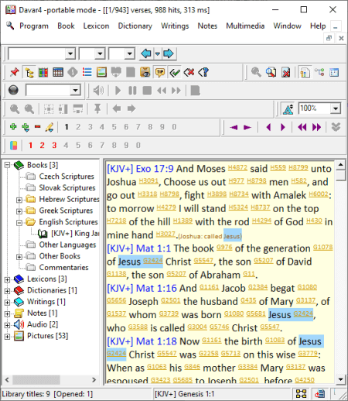This screenshot has width=348, height=401.
Task: Collapse the Books [3] tree node
Action: (7, 165)
